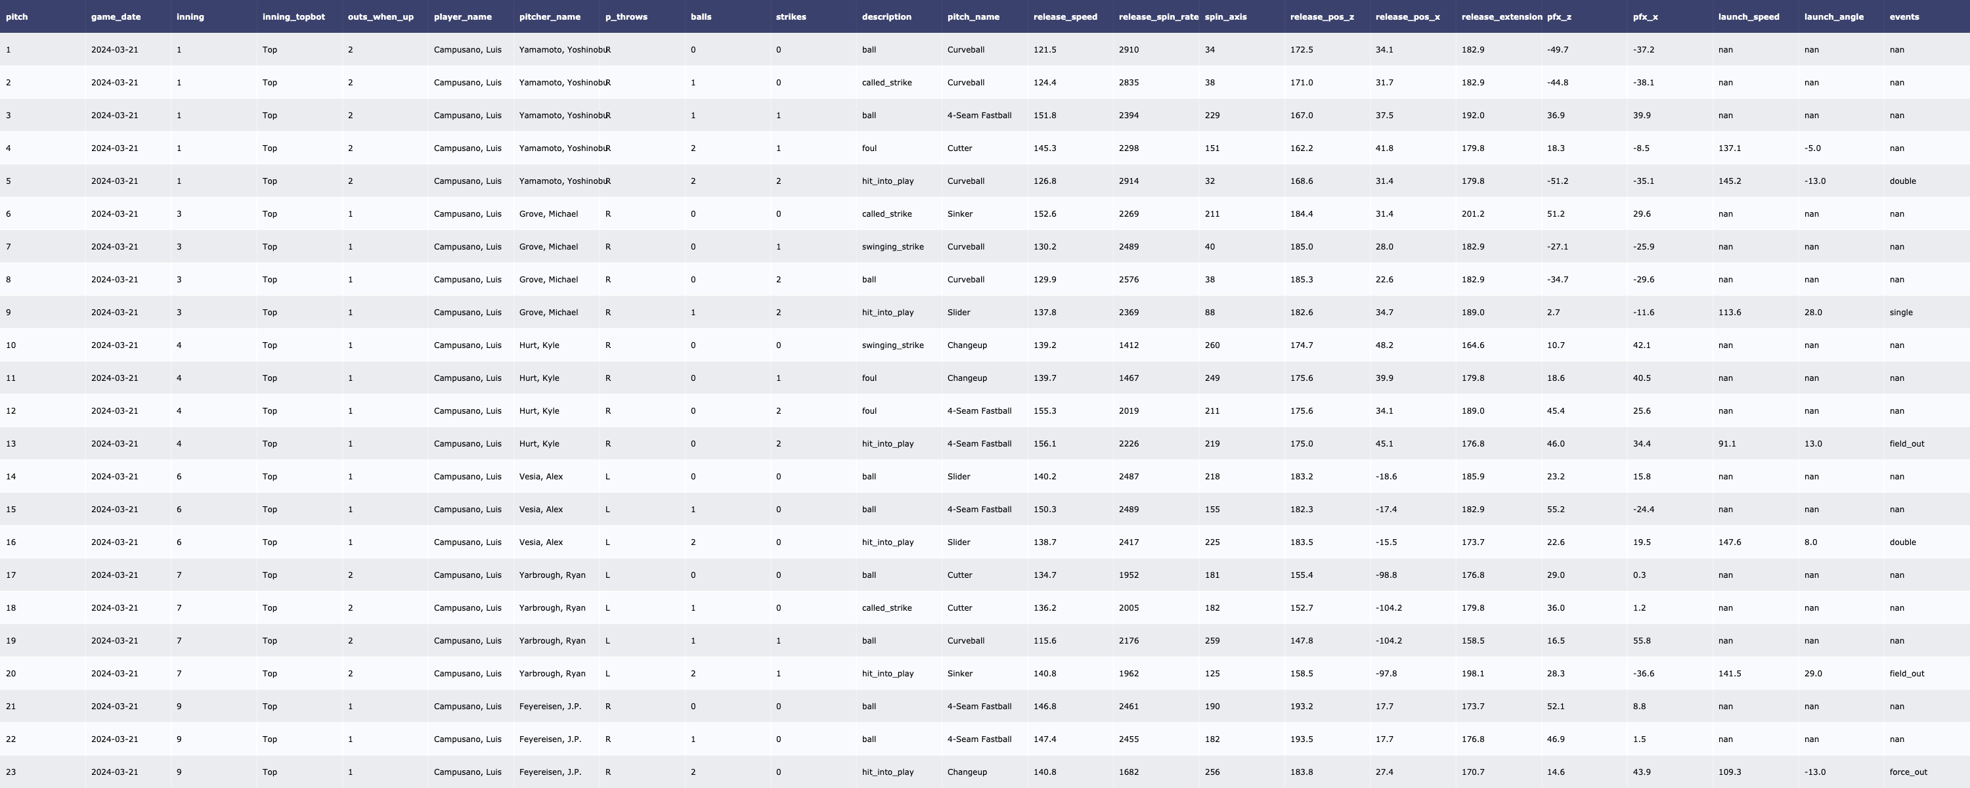Select Feyereisen, J.P. in row 23
The width and height of the screenshot is (1970, 788).
549,772
